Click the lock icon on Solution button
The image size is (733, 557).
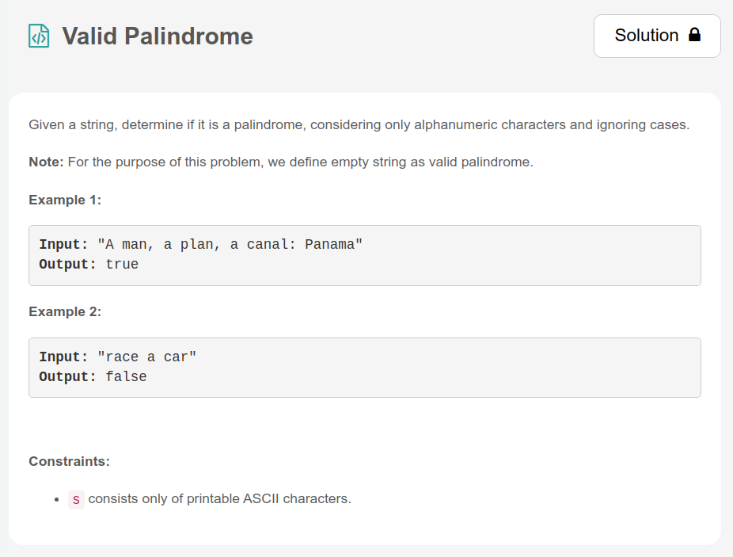[695, 36]
